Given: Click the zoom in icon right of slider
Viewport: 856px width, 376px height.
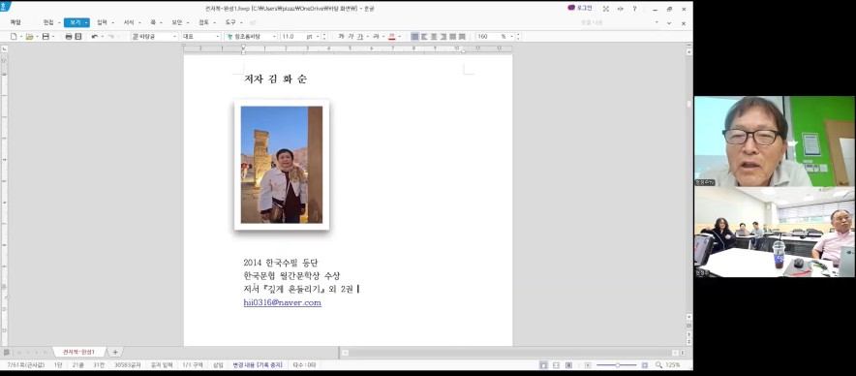Looking at the screenshot, I should (x=645, y=364).
